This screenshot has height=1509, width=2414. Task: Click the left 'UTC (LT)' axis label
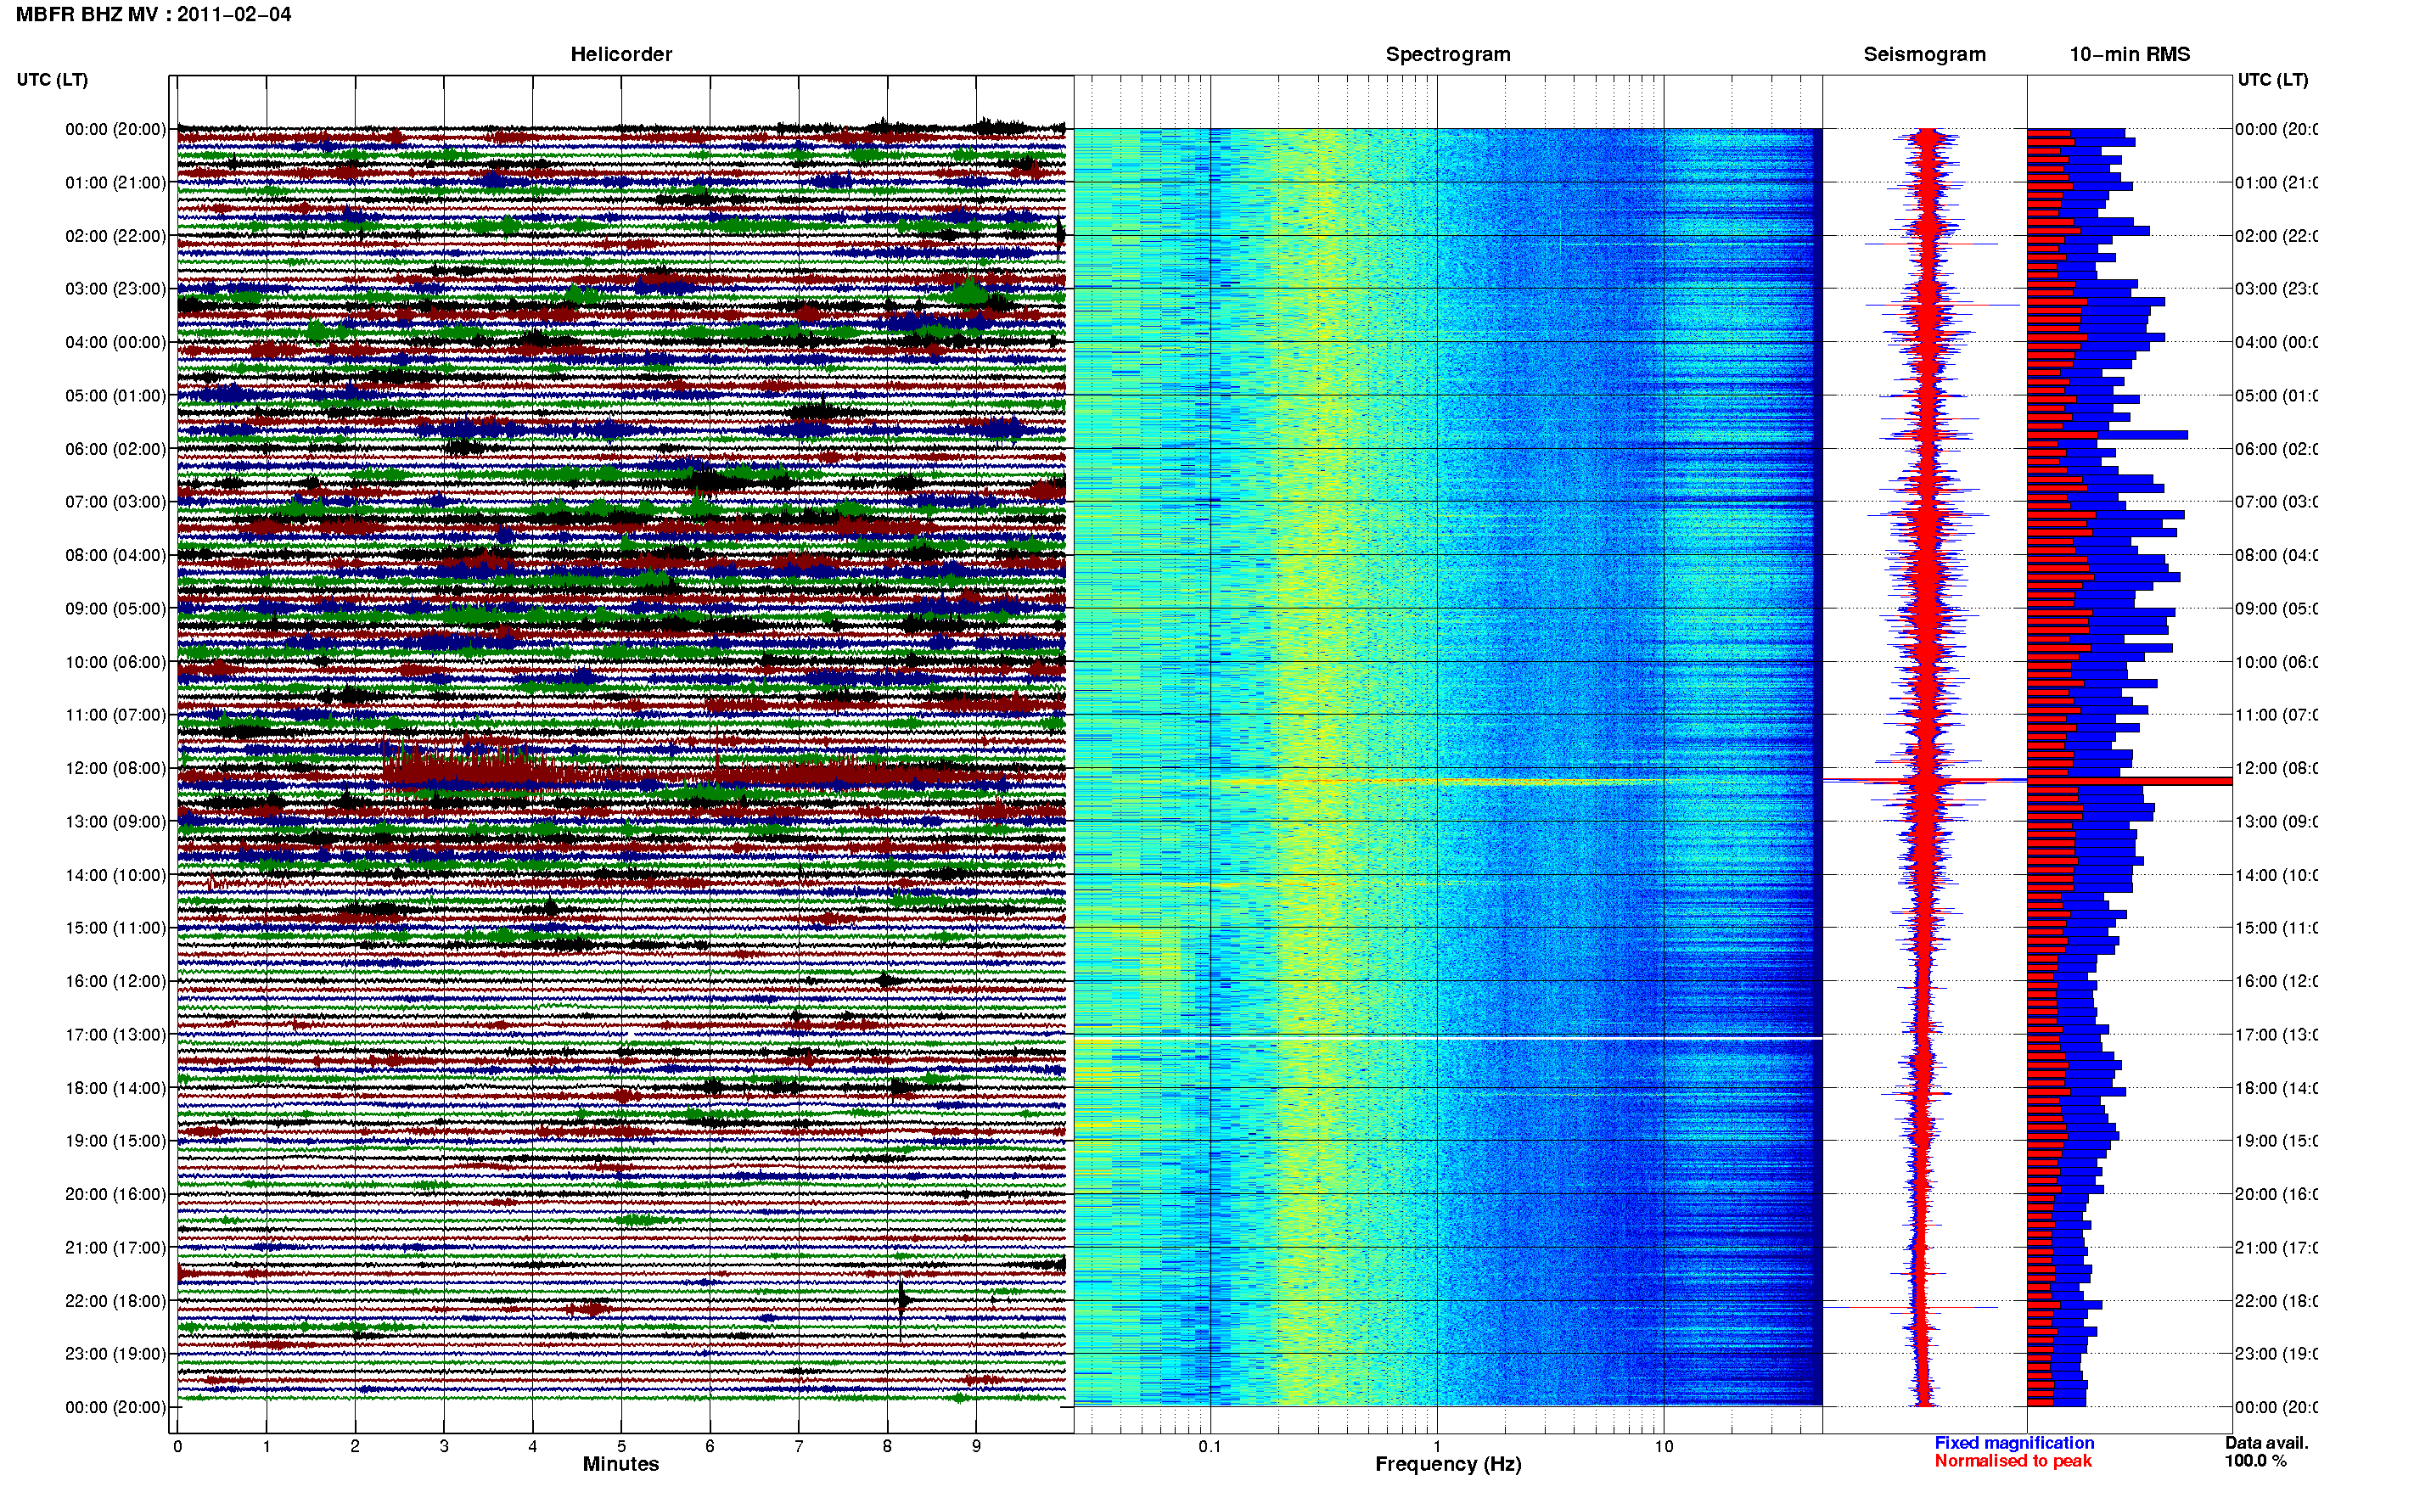pyautogui.click(x=52, y=80)
